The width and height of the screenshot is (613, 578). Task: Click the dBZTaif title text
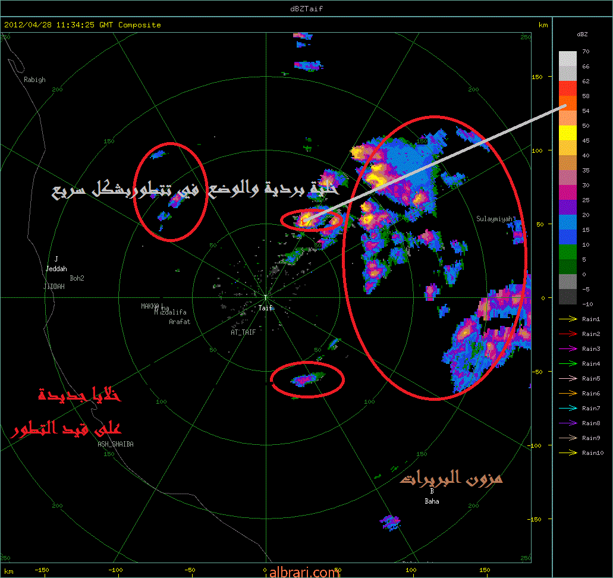point(307,8)
